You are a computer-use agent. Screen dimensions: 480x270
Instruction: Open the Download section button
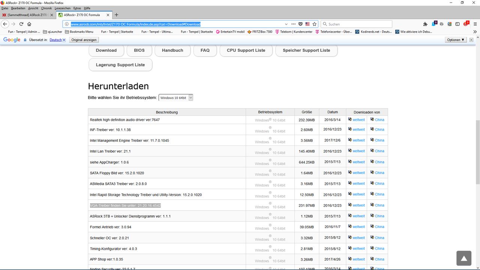click(x=106, y=50)
